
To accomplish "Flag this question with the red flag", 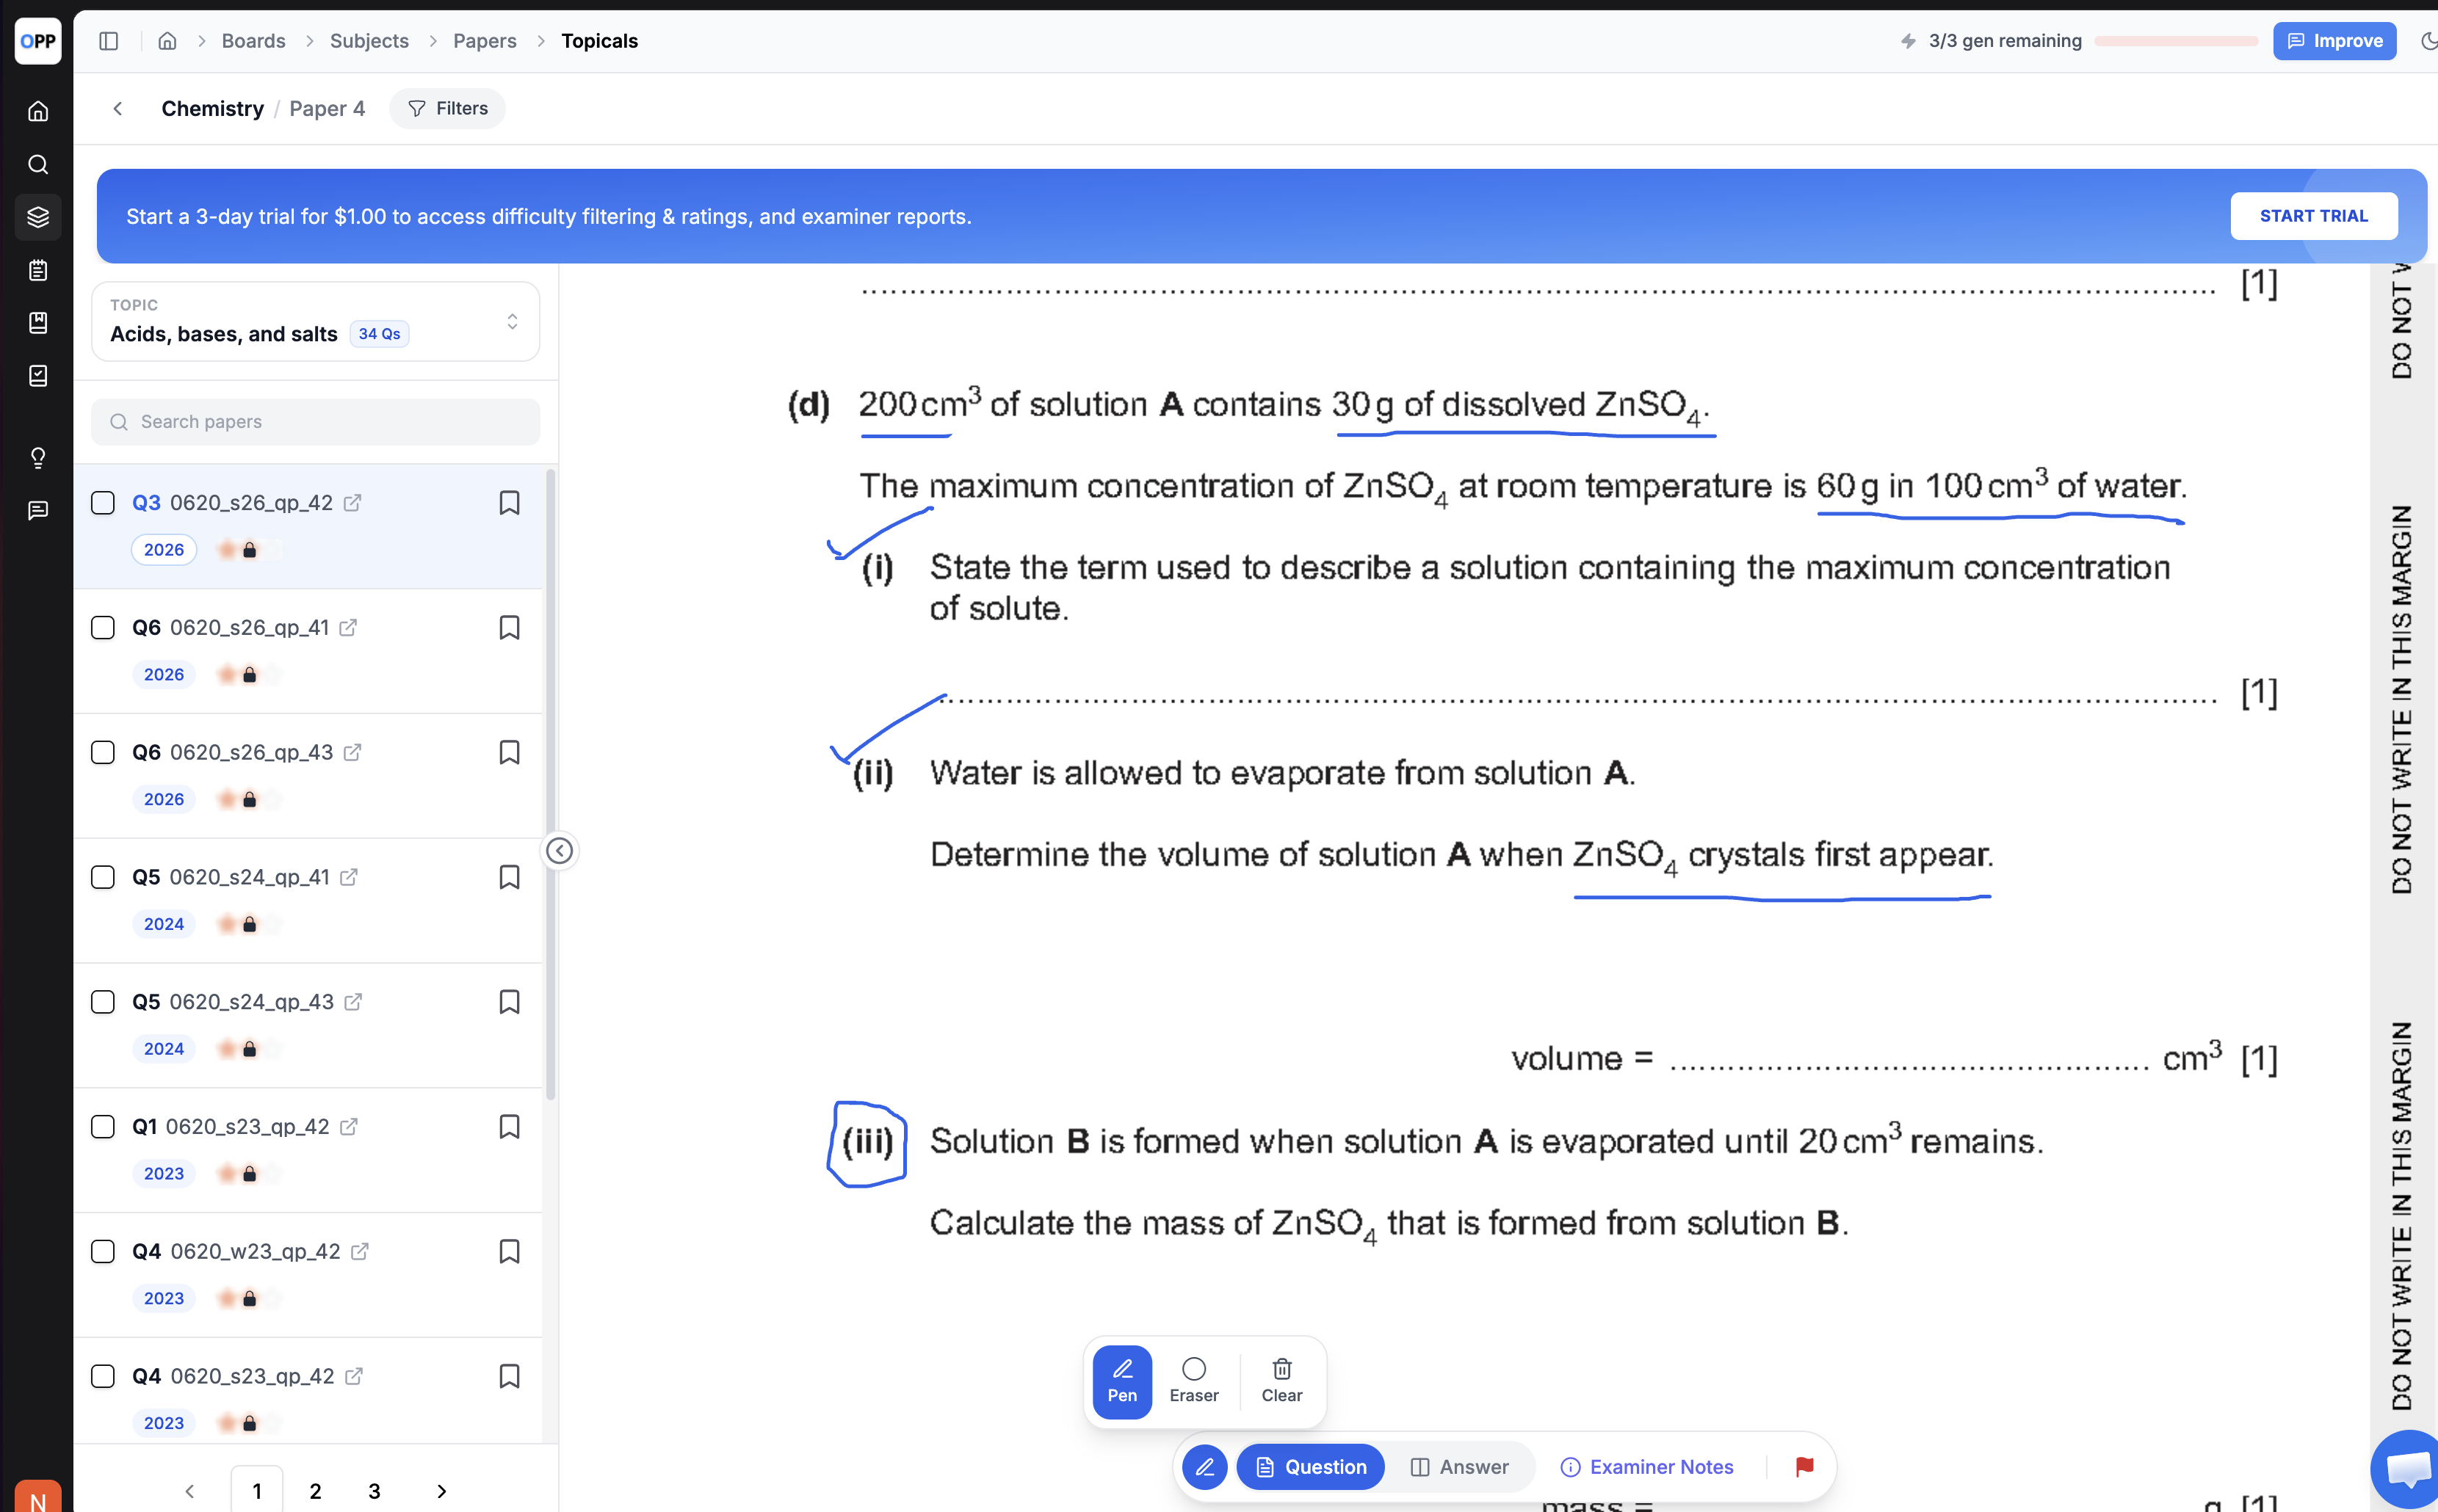I will tap(1804, 1467).
